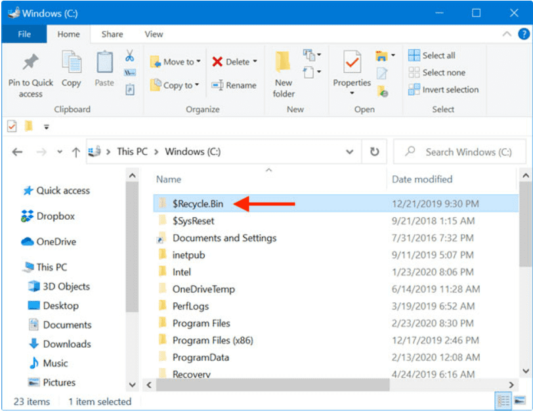Image resolution: width=533 pixels, height=412 pixels.
Task: Click the Refresh button beside address bar
Action: pyautogui.click(x=375, y=152)
